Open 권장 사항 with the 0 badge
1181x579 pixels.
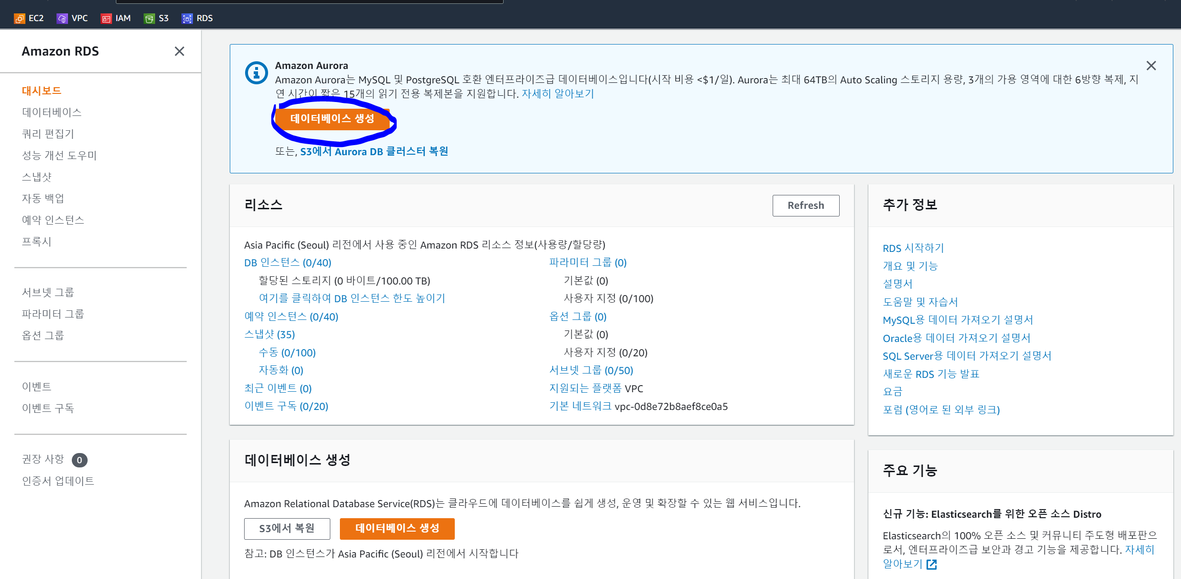[x=43, y=459]
